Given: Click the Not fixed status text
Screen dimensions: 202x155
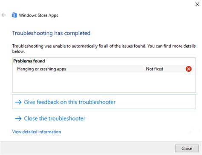Looking at the screenshot, I should (155, 69).
